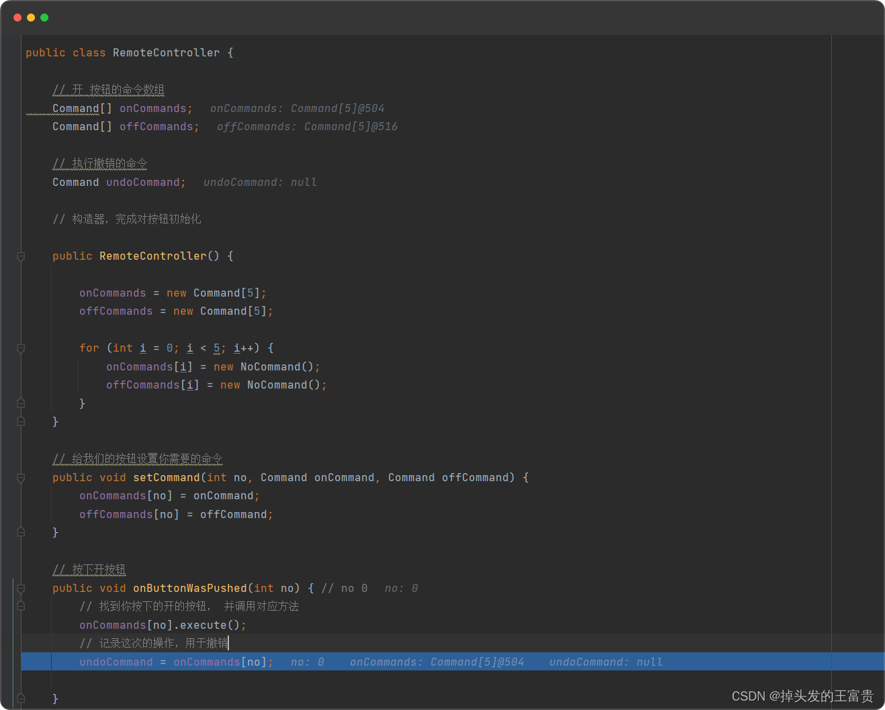Click the 'onCommands;' field declaration
Screen dimensions: 885x710
[x=156, y=109]
